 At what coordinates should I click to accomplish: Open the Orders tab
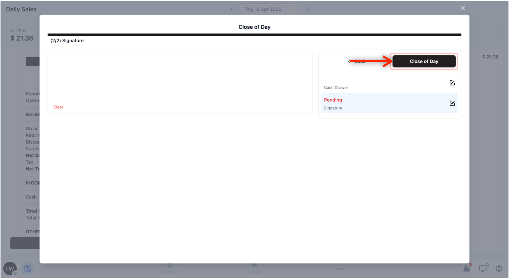click(x=254, y=268)
